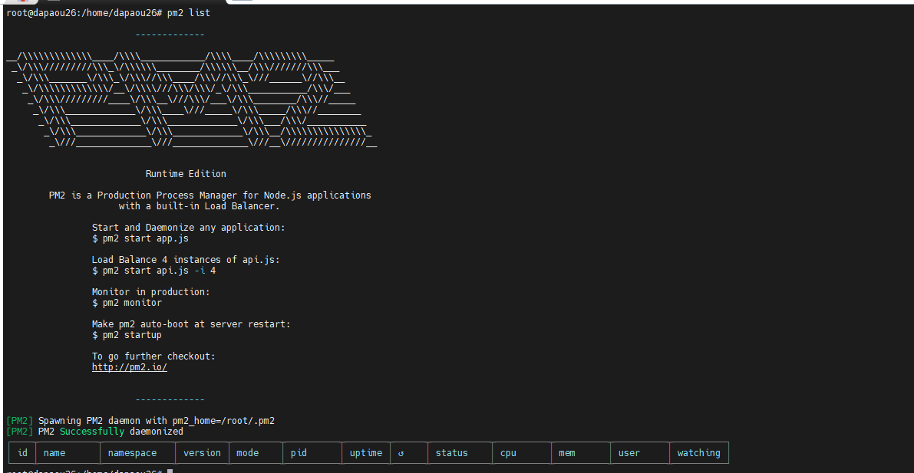Click 'with a built-in Load Balancer.' text
Screen dimensions: 914x473
coord(200,206)
